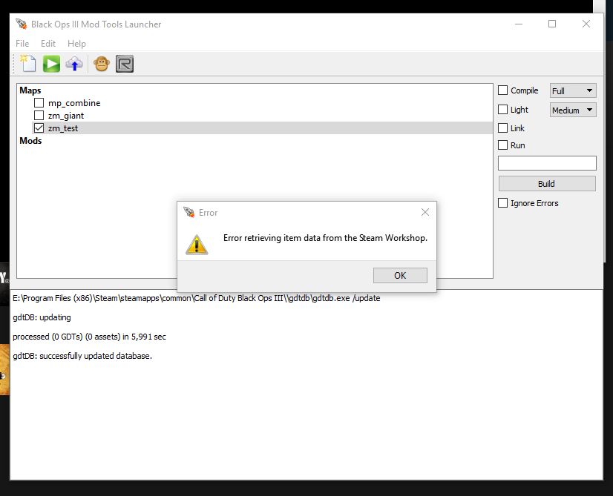Enable the Light checkbox
Viewport: 613px width, 496px height.
[502, 109]
